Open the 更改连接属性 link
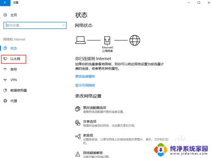 pos(85,76)
